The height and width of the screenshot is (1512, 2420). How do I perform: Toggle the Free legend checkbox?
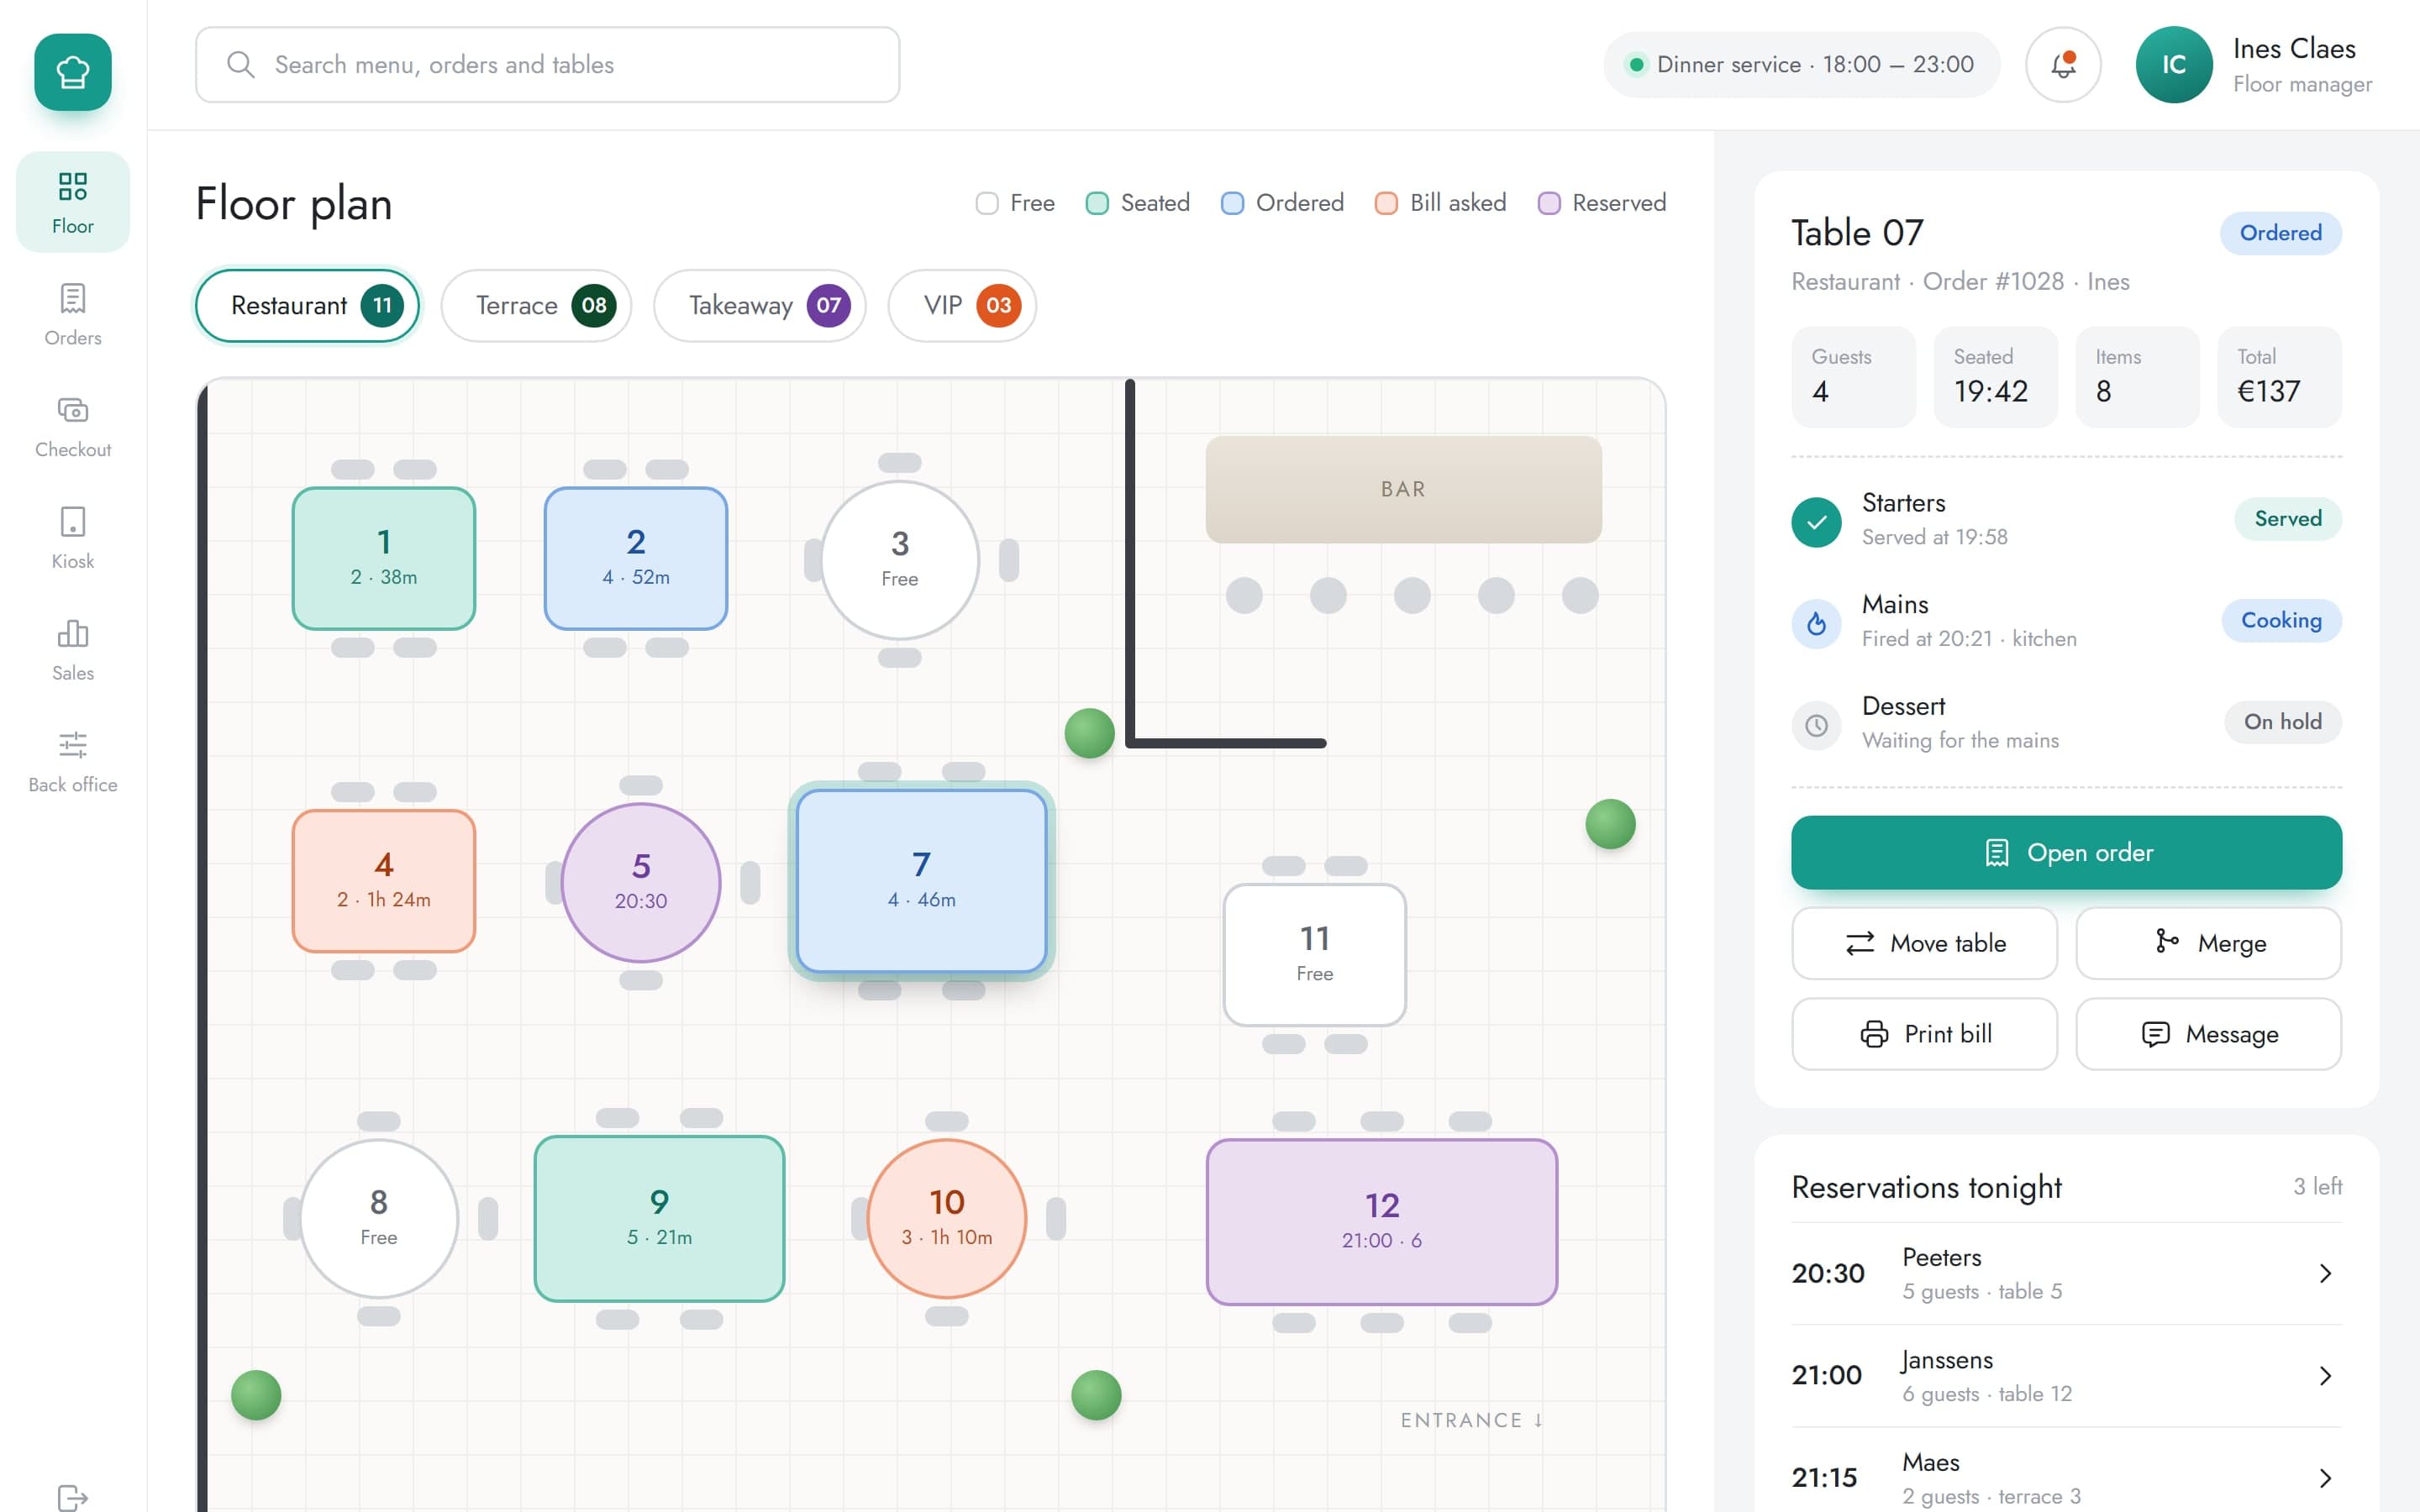click(x=987, y=204)
